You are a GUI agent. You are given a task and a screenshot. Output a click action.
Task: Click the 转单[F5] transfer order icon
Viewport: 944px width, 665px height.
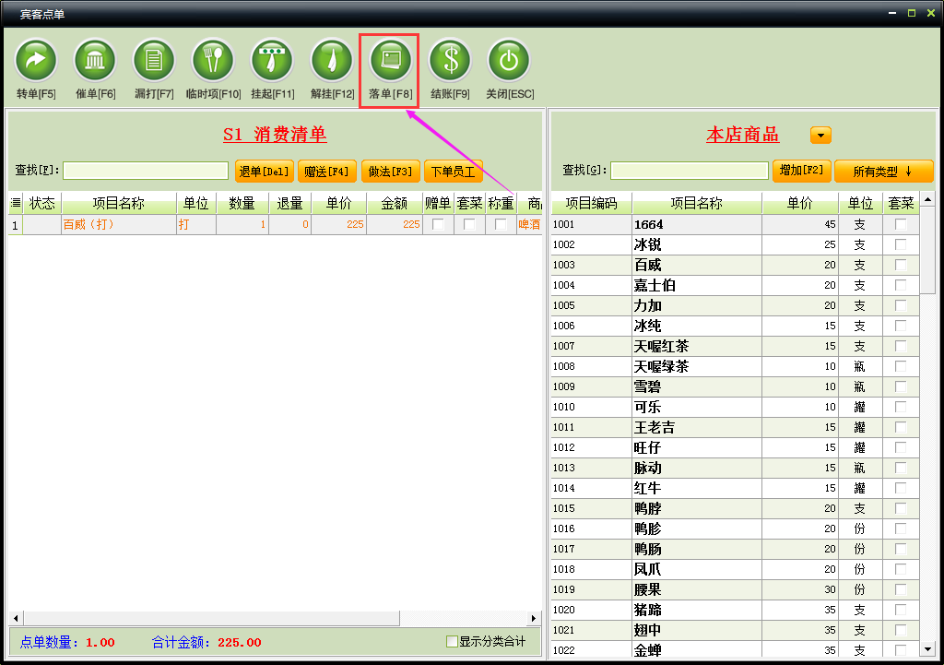point(36,60)
